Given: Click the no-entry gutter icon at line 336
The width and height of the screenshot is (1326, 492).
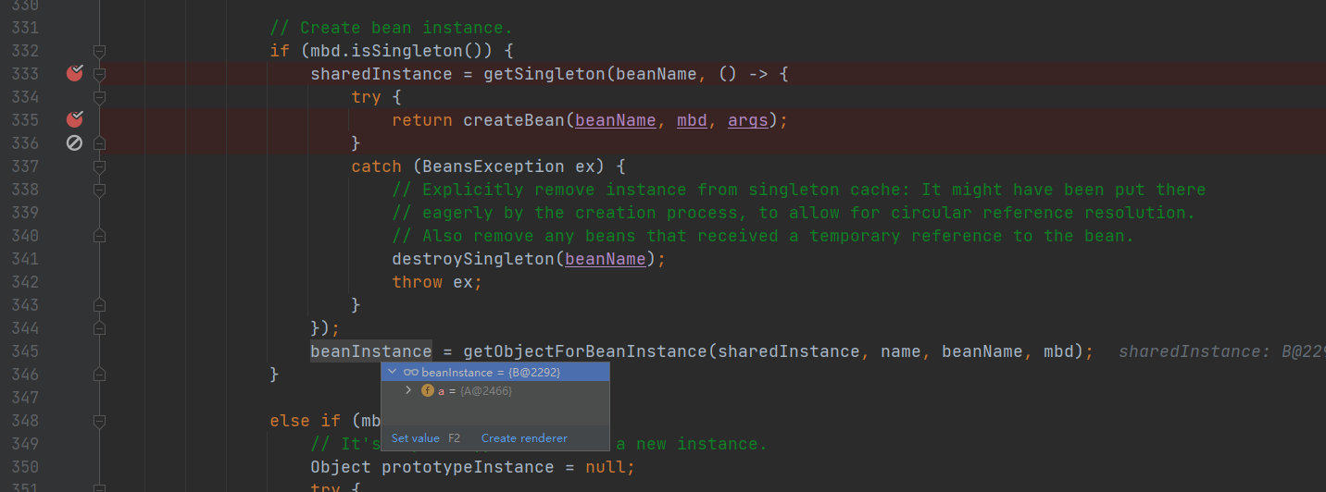Looking at the screenshot, I should (x=75, y=143).
